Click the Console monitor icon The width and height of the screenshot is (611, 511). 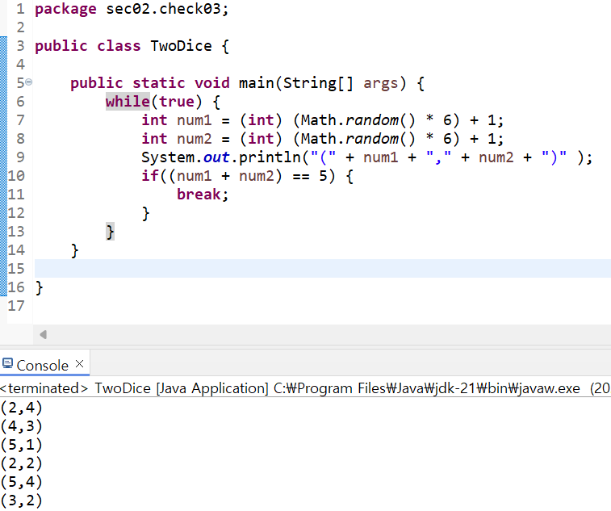click(x=7, y=363)
